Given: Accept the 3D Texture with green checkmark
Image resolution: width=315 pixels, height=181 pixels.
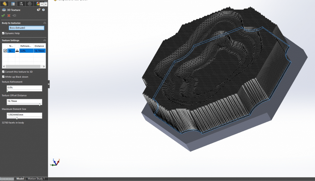Looking at the screenshot, I should coord(3,15).
